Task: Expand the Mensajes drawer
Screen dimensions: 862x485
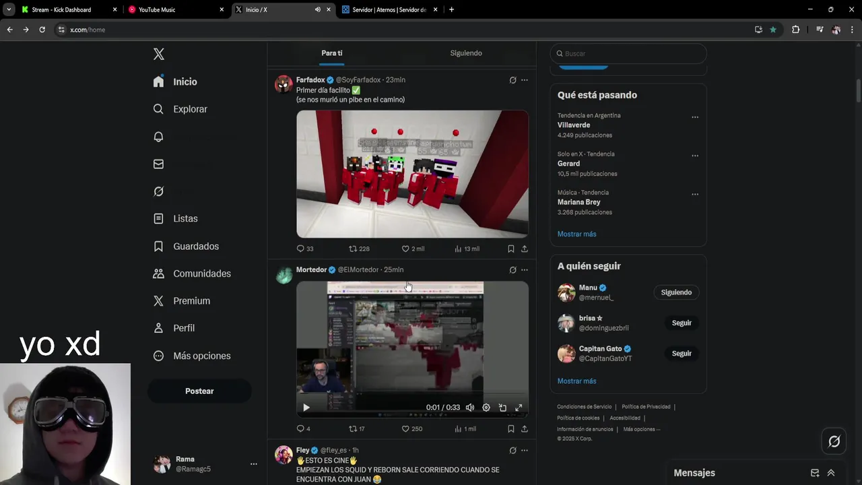Action: (x=831, y=473)
